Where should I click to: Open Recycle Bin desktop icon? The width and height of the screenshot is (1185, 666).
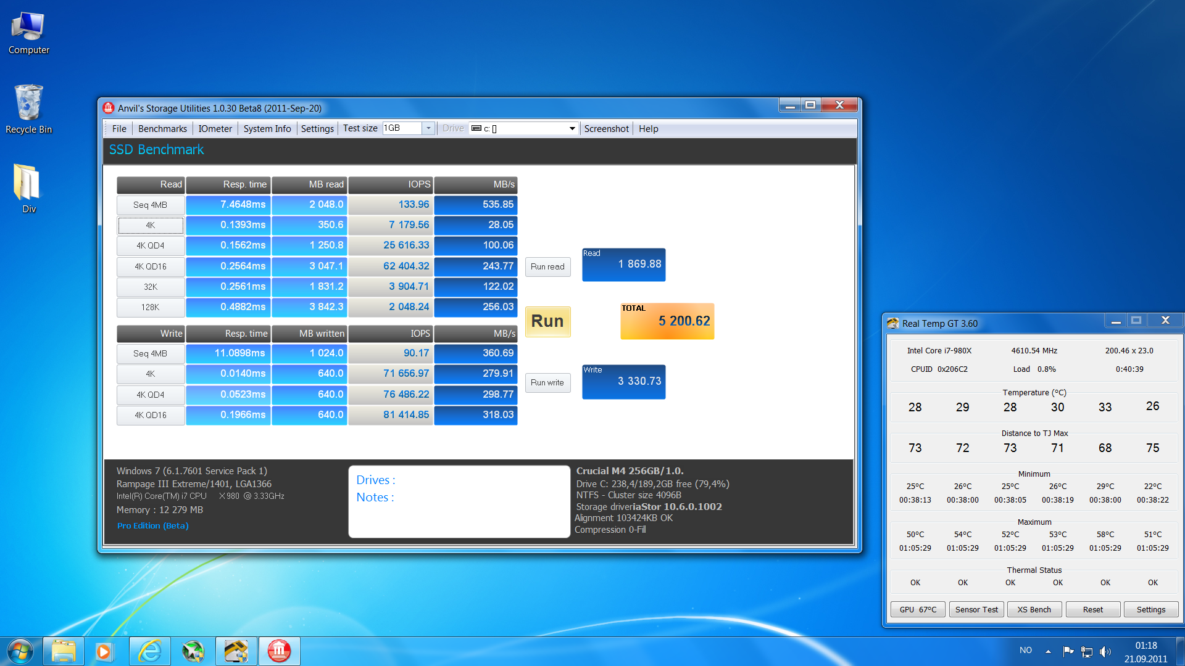click(x=28, y=109)
